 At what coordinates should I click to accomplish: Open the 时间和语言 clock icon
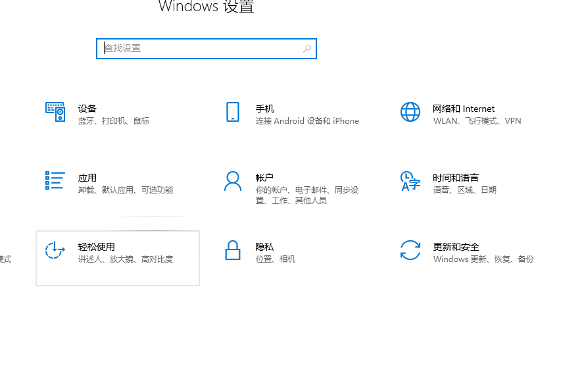point(410,181)
